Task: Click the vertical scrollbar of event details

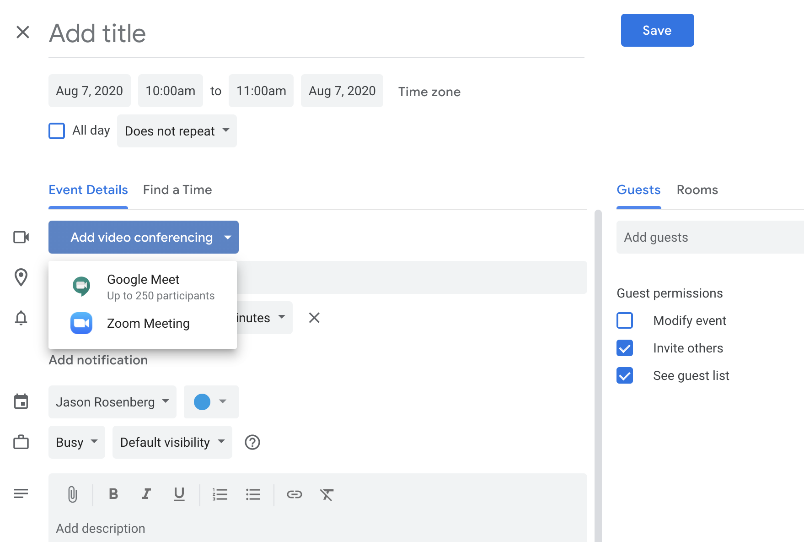Action: [x=598, y=375]
